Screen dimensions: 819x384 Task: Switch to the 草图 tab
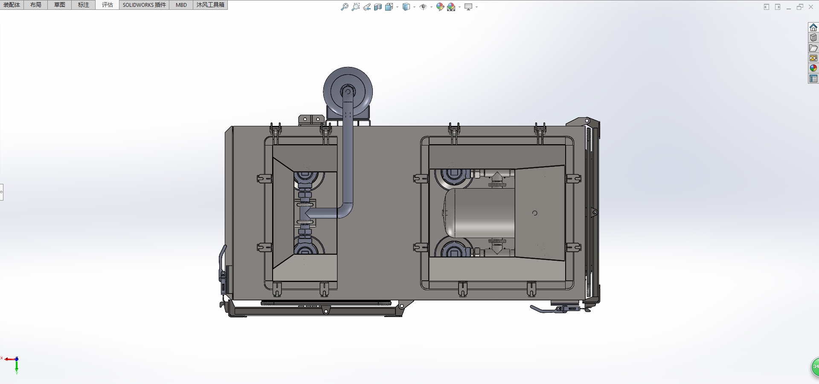[x=60, y=5]
